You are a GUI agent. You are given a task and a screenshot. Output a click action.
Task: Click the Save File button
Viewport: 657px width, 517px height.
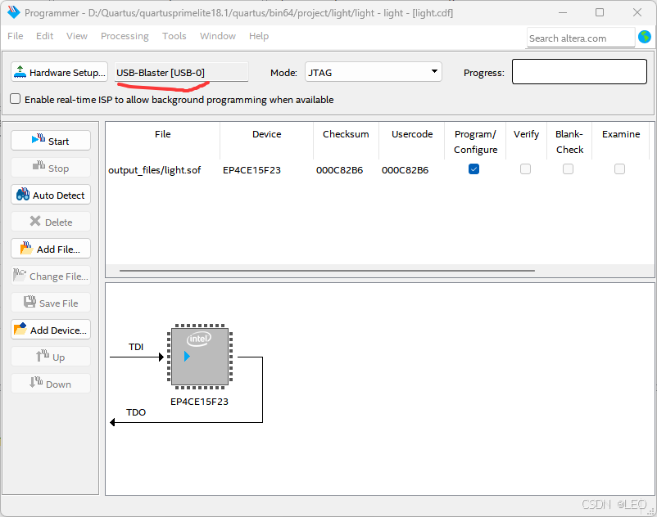coord(51,303)
